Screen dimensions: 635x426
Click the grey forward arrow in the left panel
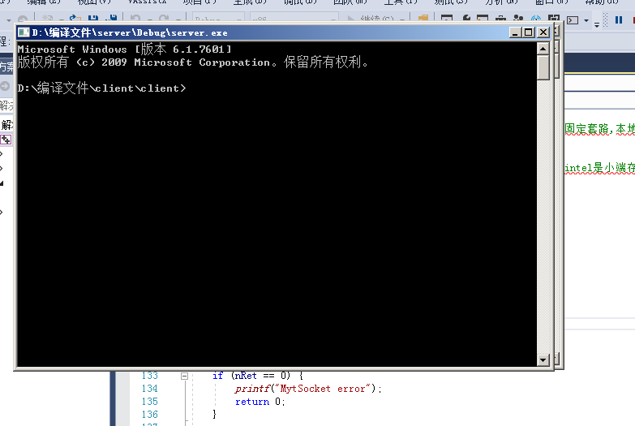[x=4, y=86]
